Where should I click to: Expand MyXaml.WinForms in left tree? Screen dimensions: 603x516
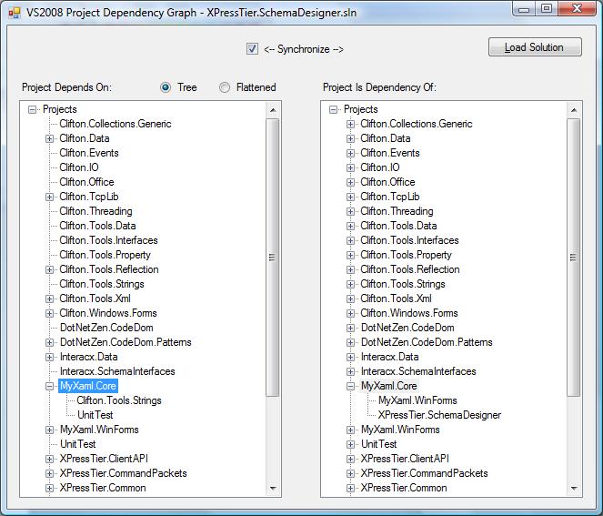pos(50,430)
